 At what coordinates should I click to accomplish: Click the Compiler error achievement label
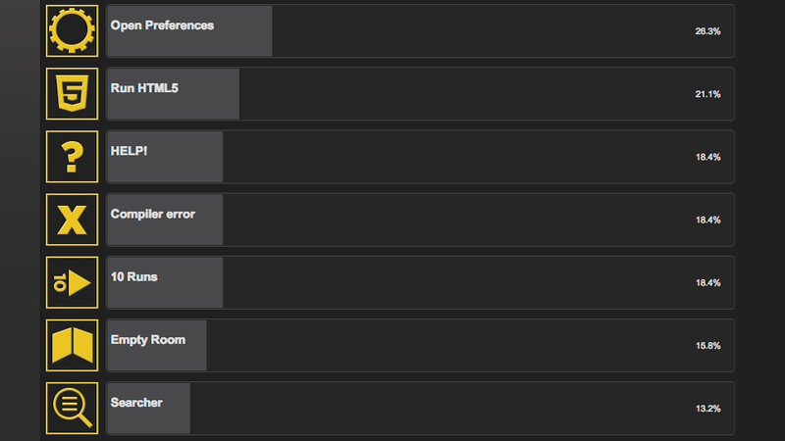coord(153,214)
